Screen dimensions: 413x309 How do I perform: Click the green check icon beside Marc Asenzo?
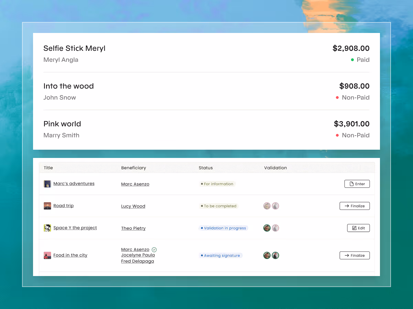point(154,250)
